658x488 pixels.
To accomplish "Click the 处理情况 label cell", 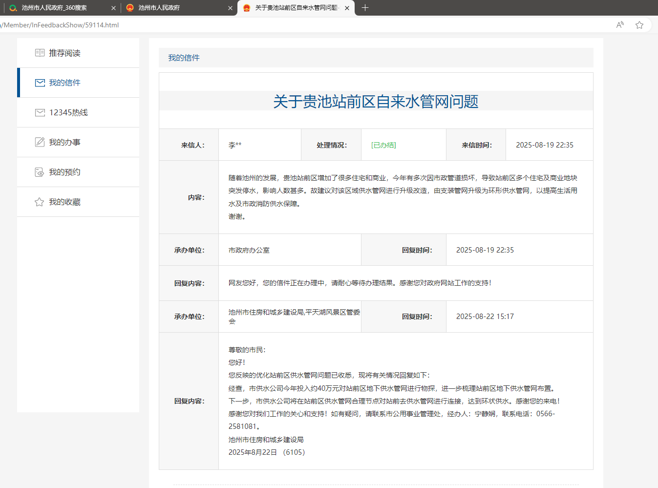I will click(331, 145).
